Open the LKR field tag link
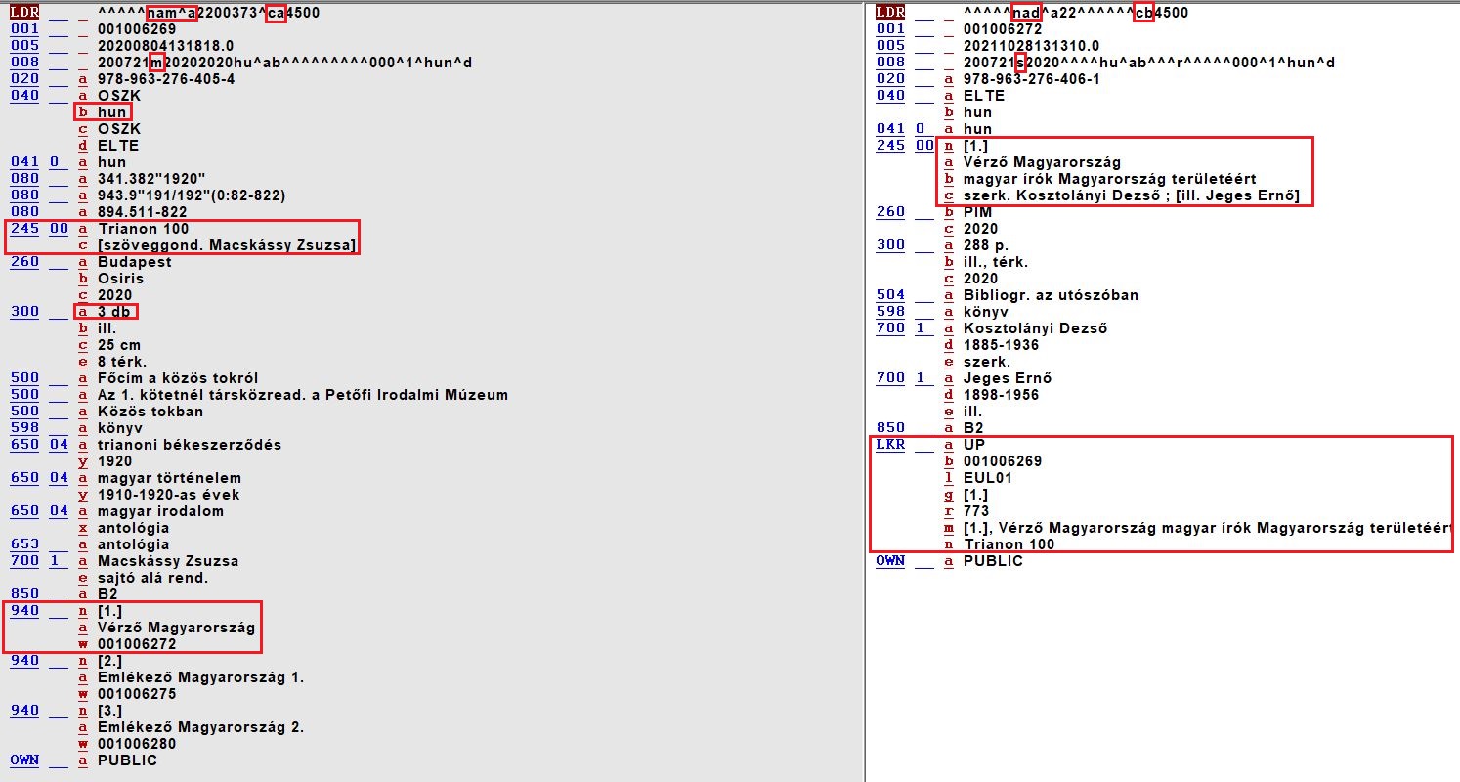Image resolution: width=1460 pixels, height=782 pixels. point(890,445)
